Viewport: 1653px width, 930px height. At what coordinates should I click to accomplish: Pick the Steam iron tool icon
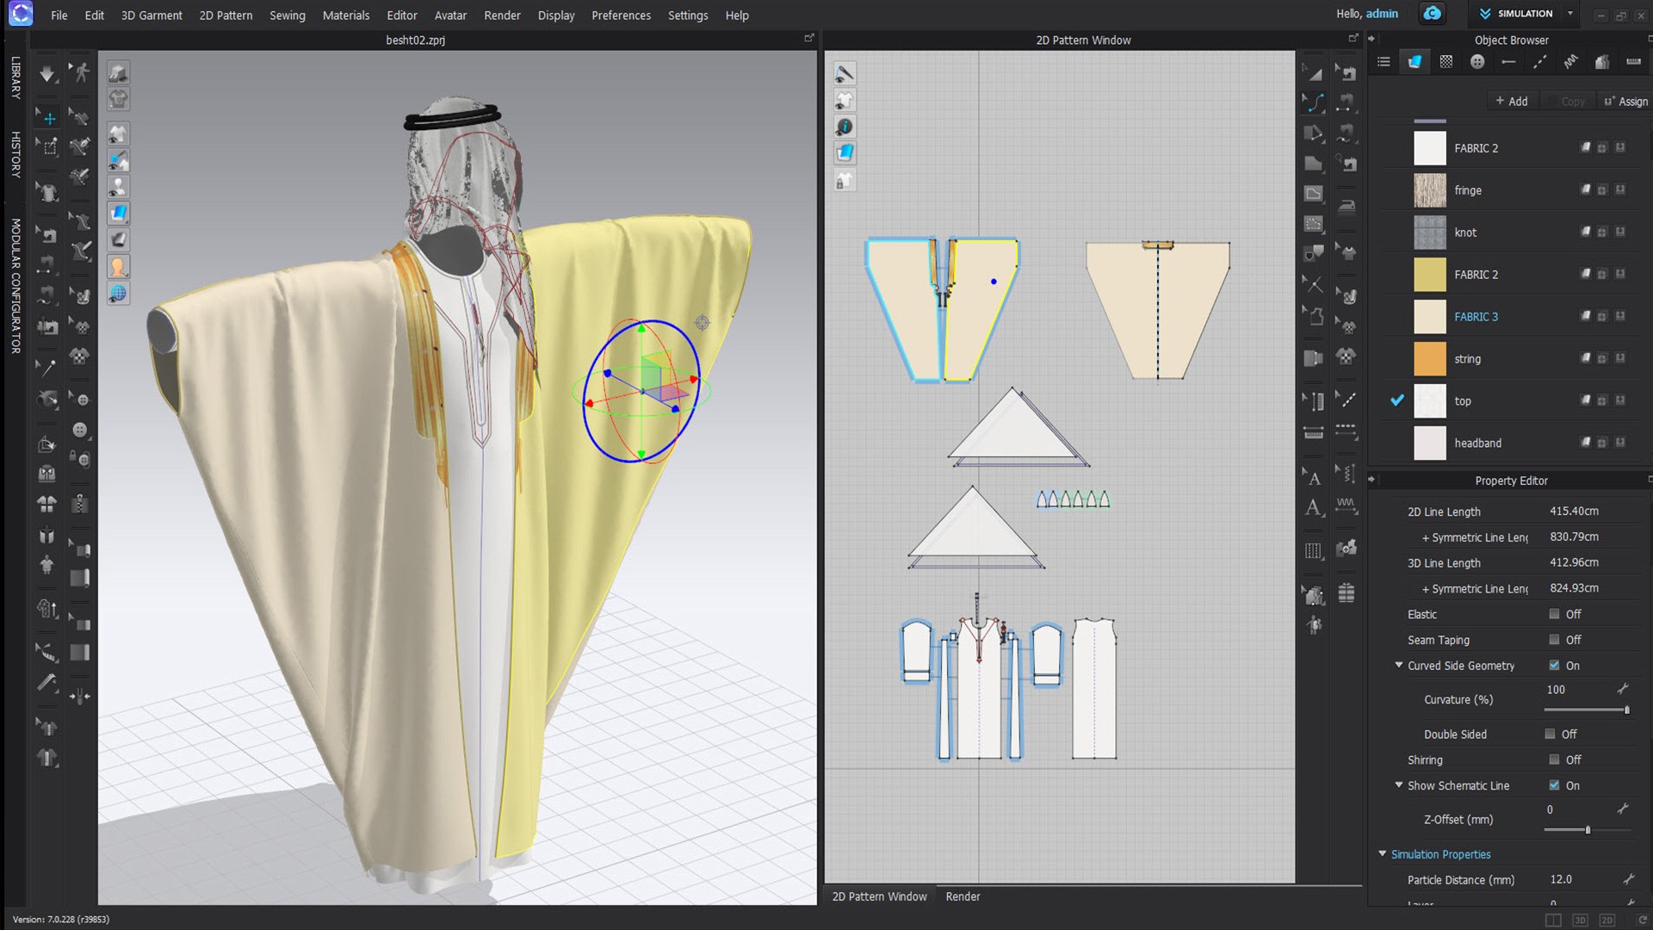coord(1347,206)
